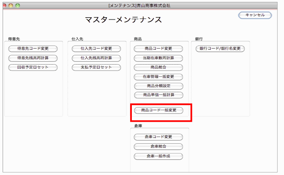Click the 得意先 group label

click(x=14, y=39)
